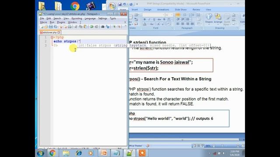Screen dimensions: 280x157
Task: Open the Slide Show ribbon tab in PowerPoint
Action: [x=181, y=10]
